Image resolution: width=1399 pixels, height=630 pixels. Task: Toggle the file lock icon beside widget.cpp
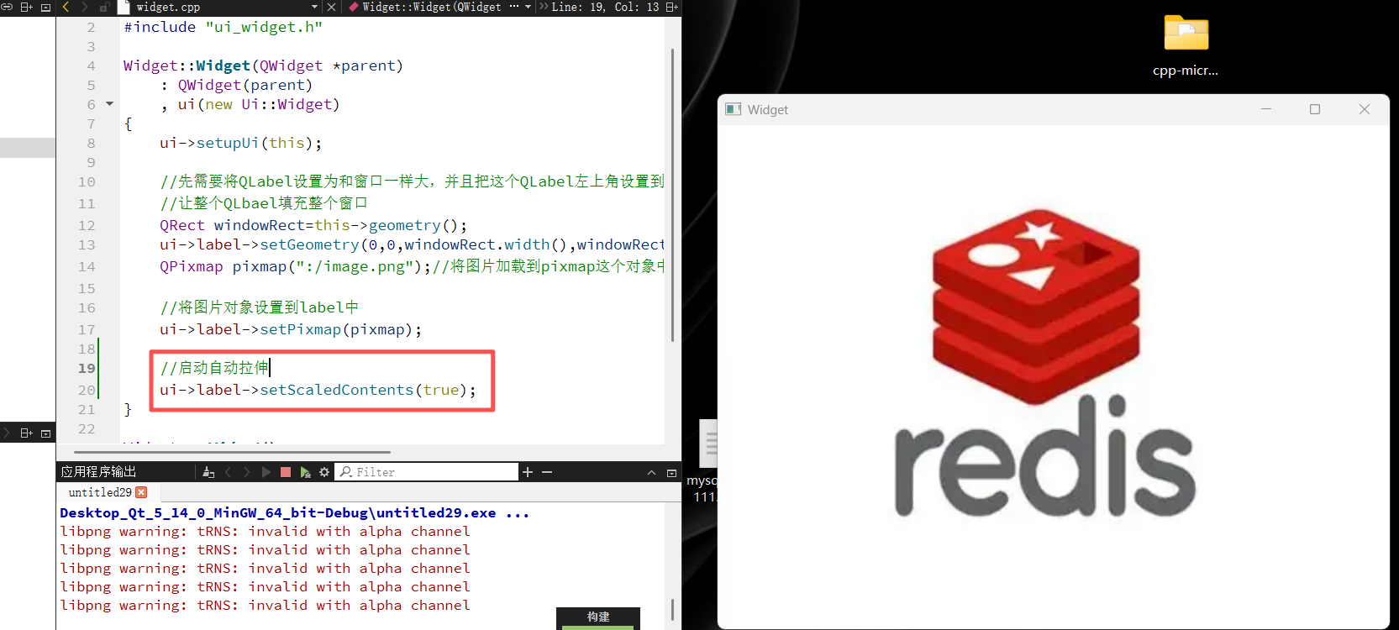104,7
